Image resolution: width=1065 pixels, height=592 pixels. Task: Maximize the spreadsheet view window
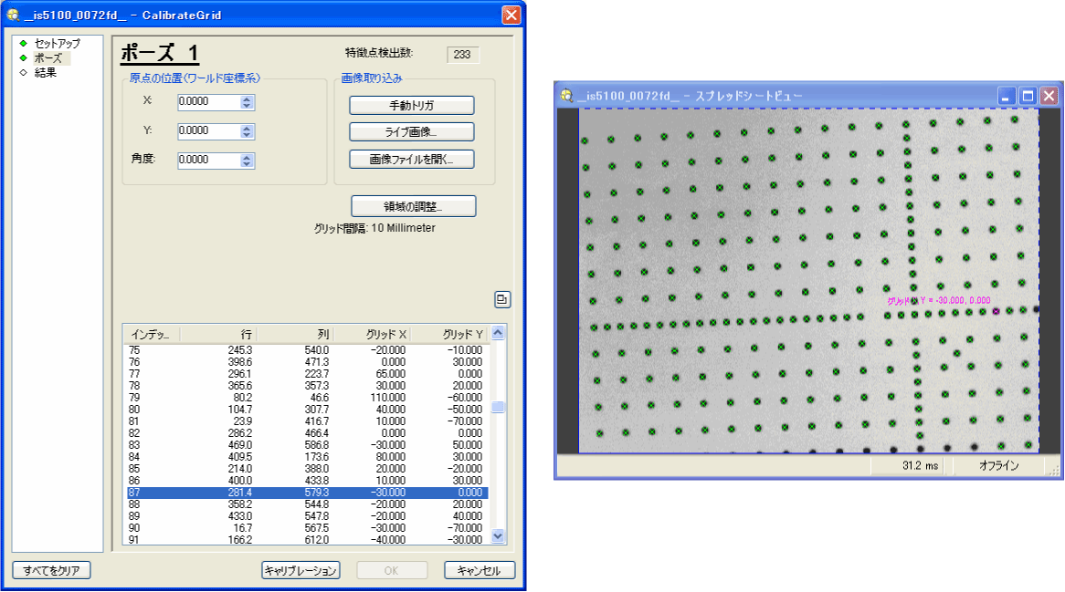point(1028,96)
